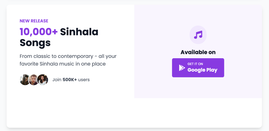This screenshot has height=131, width=269.
Task: Click the 'Google Play' text in the button
Action: tap(202, 70)
